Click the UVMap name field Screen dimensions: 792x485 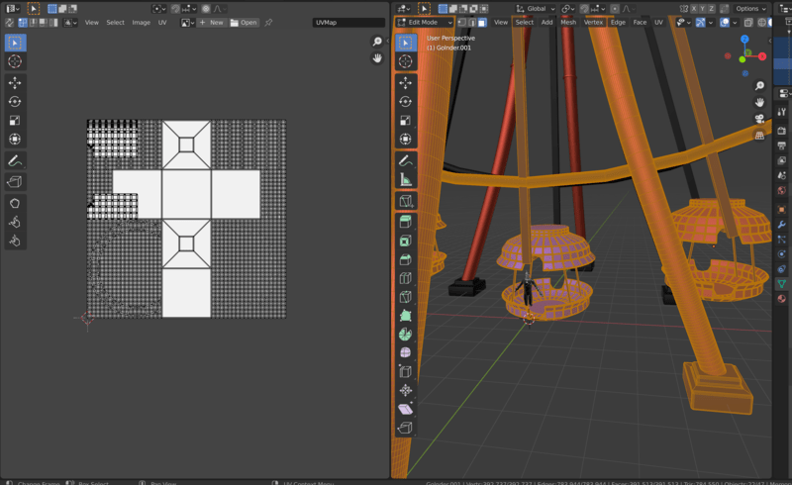[x=348, y=22]
